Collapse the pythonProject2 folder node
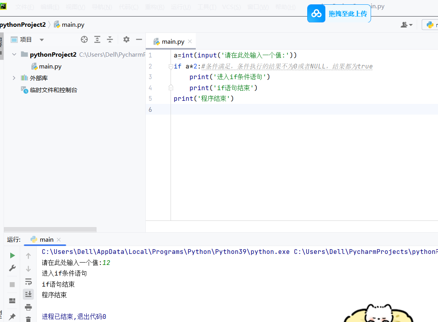This screenshot has height=322, width=438. 15,54
